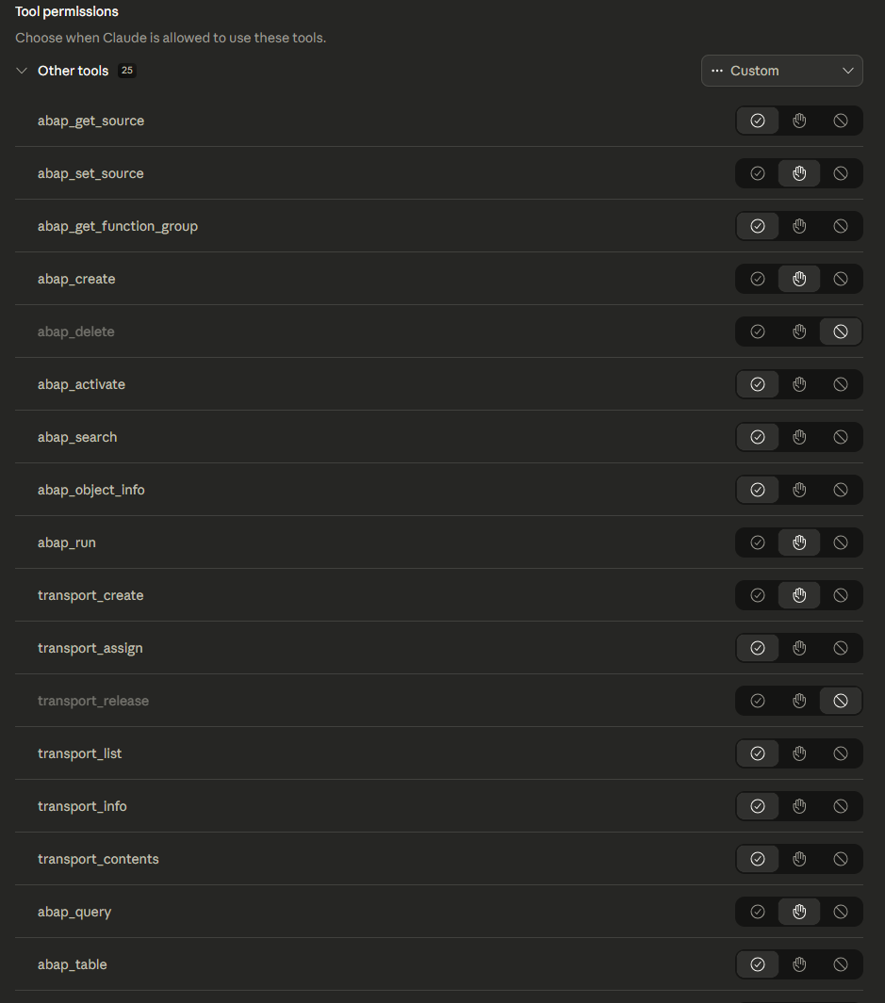Open the Custom permissions dropdown

pyautogui.click(x=782, y=71)
